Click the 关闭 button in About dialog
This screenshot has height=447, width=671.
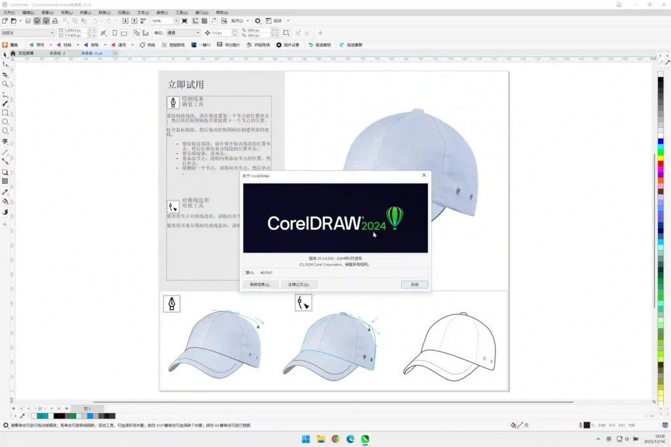tap(415, 285)
